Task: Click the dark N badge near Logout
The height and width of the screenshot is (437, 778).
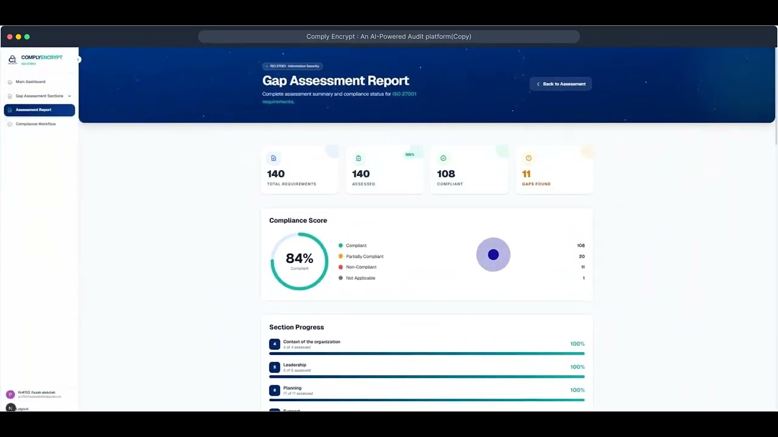Action: [x=10, y=408]
